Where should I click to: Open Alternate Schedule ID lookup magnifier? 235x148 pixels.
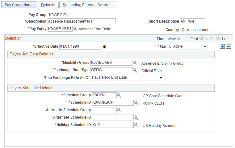(x=136, y=117)
